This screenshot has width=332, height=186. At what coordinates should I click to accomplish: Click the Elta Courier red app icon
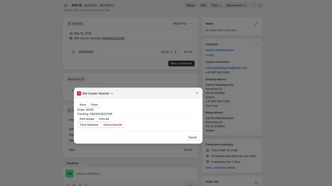[79, 93]
